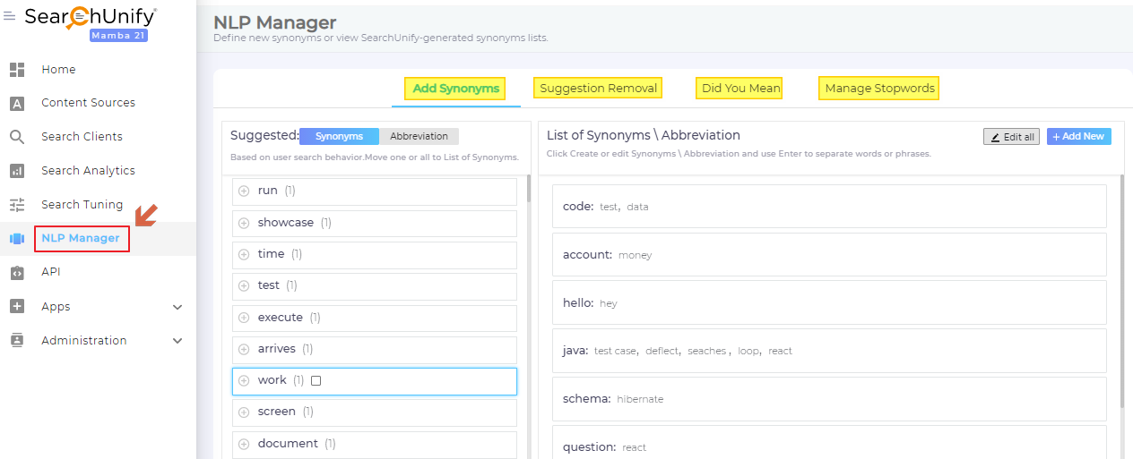
Task: Switch to the Did You Mean tab
Action: click(x=740, y=89)
